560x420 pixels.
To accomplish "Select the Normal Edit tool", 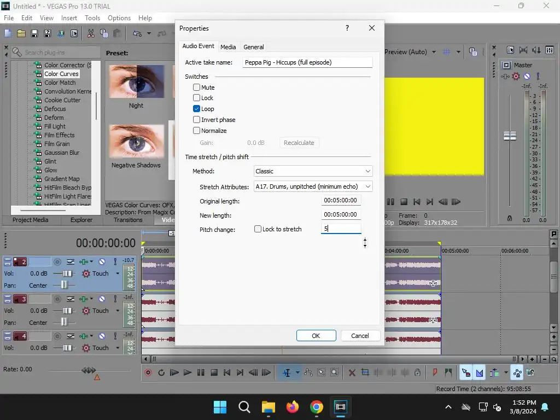I will 287,373.
